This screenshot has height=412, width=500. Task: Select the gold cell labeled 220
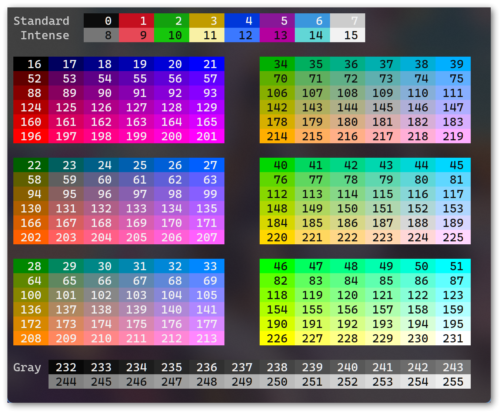277,237
